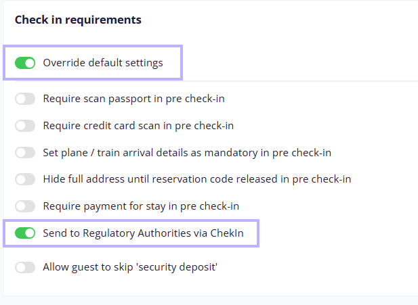Screen dimensions: 418x305
Task: Click the 'Allow guest to skip security deposit' text
Action: tap(130, 267)
